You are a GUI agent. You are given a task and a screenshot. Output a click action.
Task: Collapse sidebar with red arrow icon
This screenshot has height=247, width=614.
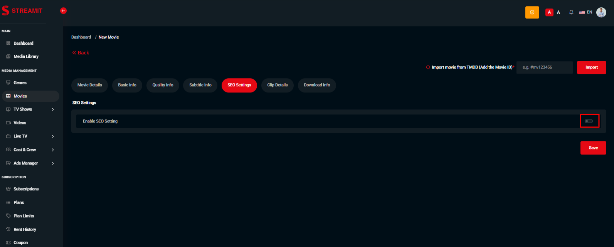(x=64, y=11)
